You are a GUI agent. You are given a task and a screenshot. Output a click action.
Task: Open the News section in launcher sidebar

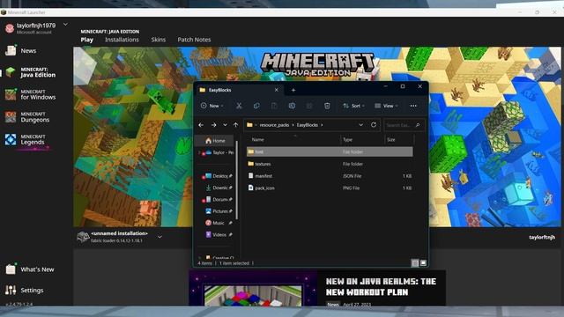[28, 51]
